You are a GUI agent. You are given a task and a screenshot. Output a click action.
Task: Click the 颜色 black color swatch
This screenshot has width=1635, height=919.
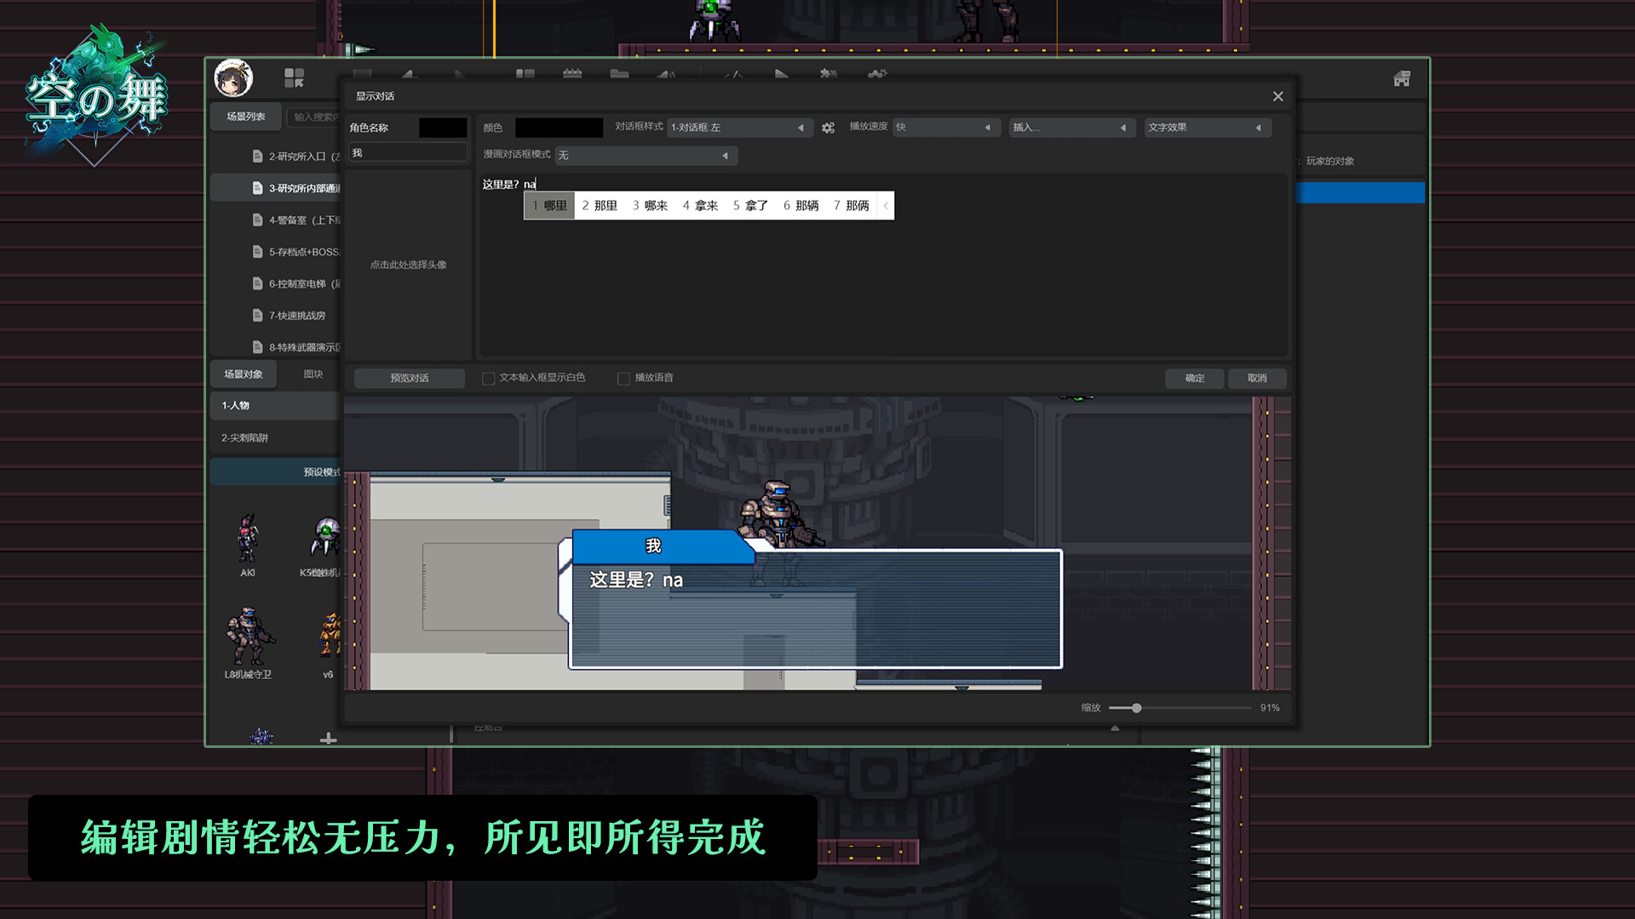(x=559, y=128)
